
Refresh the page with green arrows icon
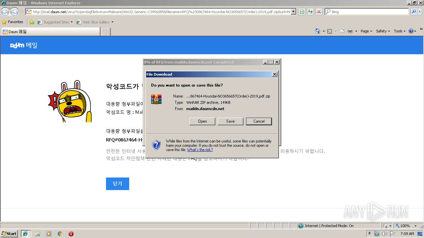[310, 12]
